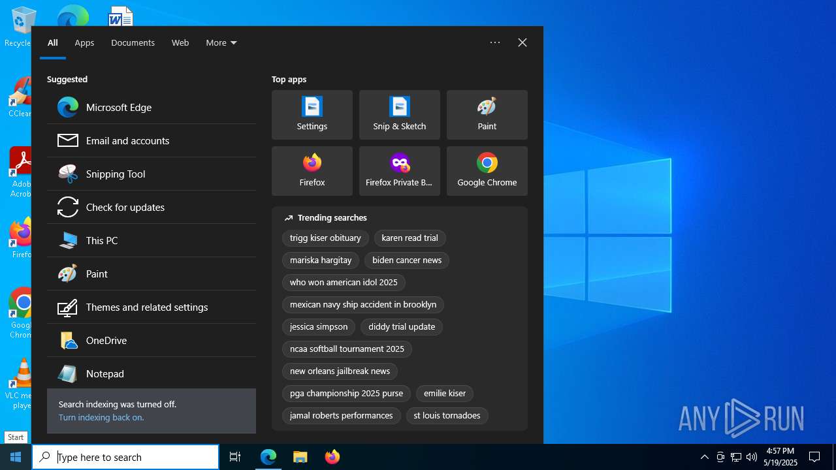Search trending 'diddy trial update'
Screen dimensions: 836x470
(x=402, y=327)
